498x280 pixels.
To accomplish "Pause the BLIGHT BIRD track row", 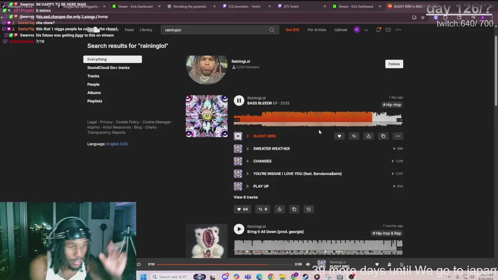I will [x=238, y=136].
